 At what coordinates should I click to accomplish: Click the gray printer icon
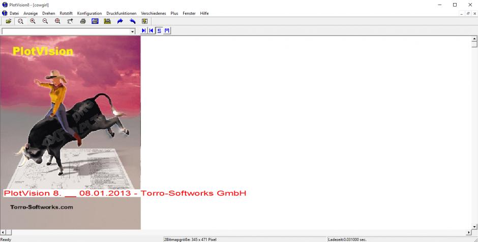(x=82, y=21)
